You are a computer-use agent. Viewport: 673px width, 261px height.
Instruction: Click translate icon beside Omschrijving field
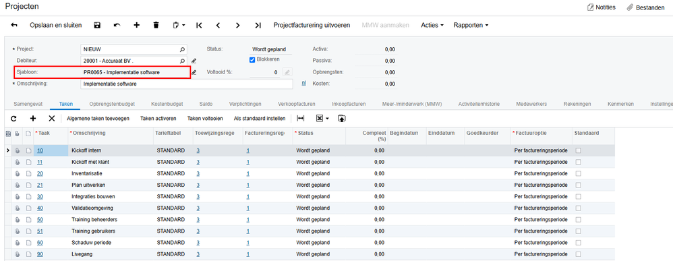304,84
